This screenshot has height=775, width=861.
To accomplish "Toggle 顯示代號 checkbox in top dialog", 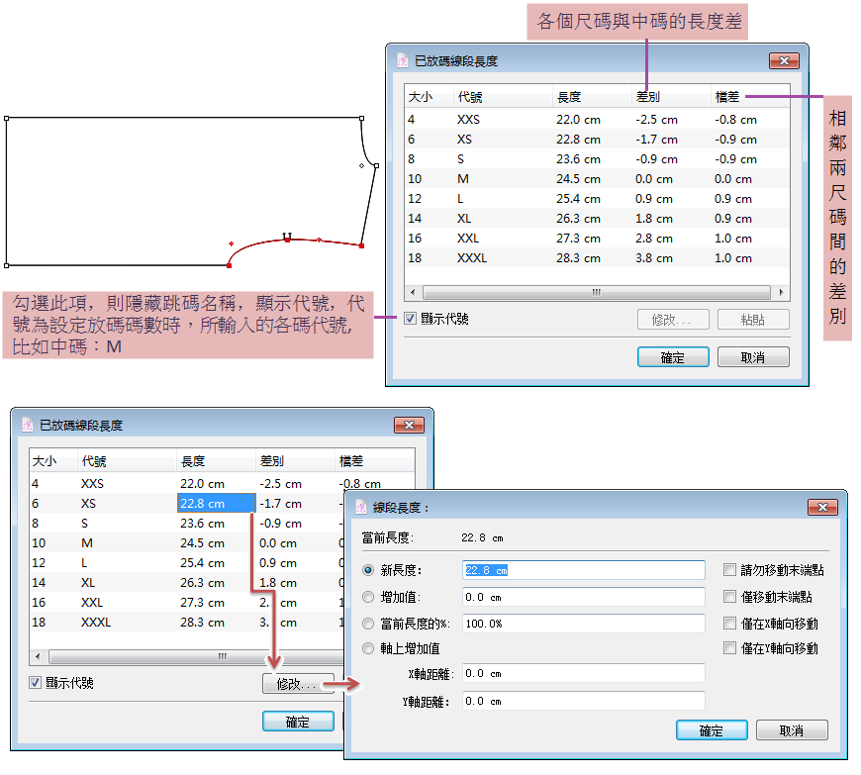I will pyautogui.click(x=411, y=319).
